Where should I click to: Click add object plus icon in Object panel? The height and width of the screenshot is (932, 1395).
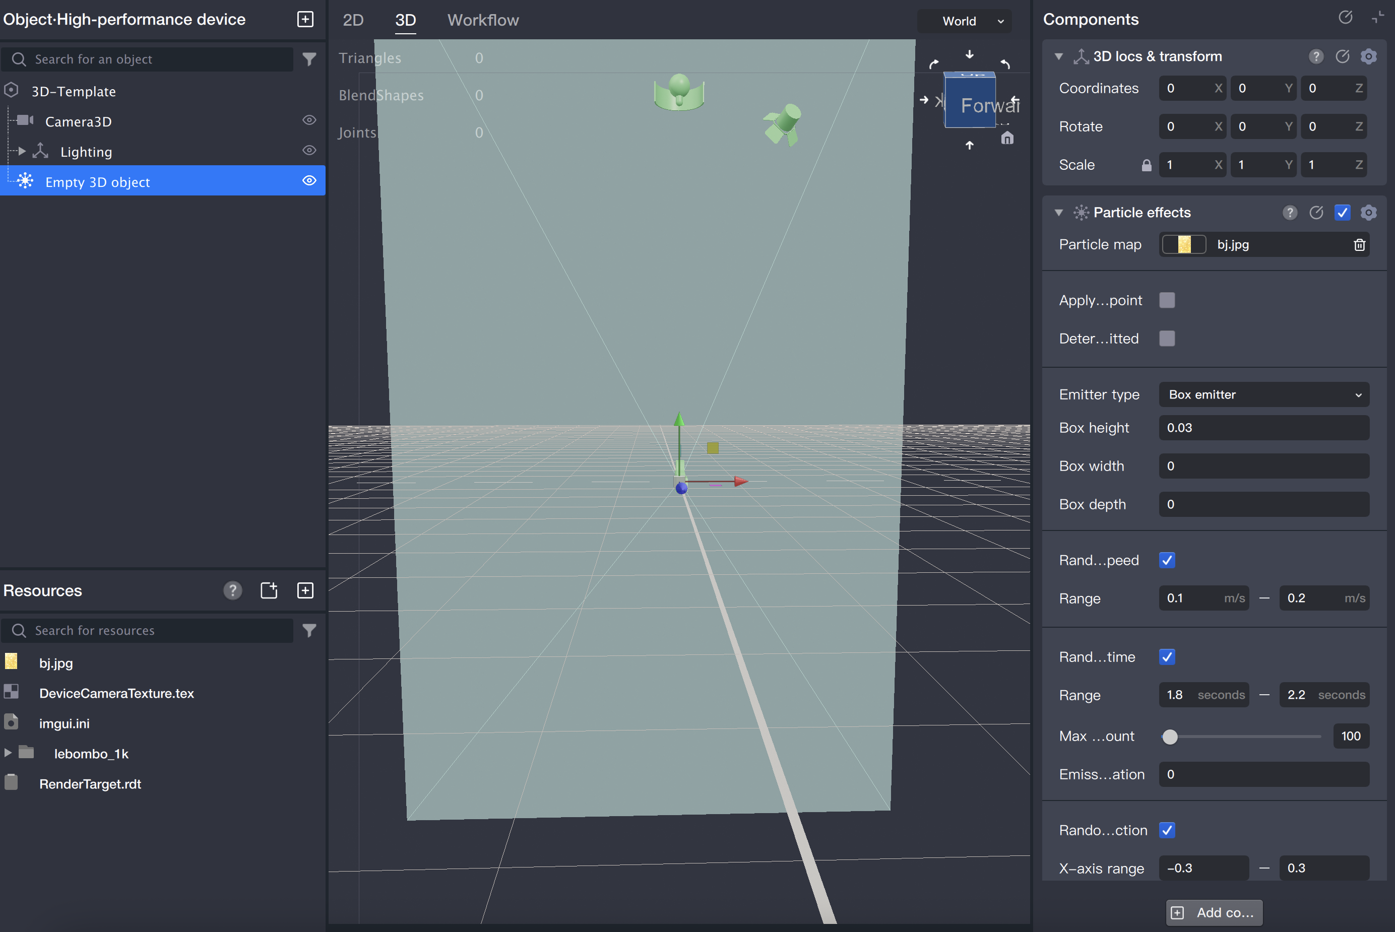tap(305, 19)
